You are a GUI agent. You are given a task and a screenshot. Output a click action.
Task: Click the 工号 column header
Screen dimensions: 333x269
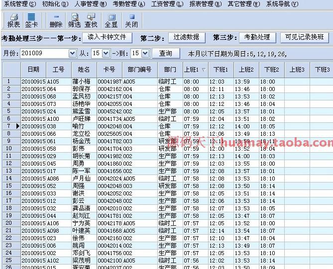(x=59, y=70)
